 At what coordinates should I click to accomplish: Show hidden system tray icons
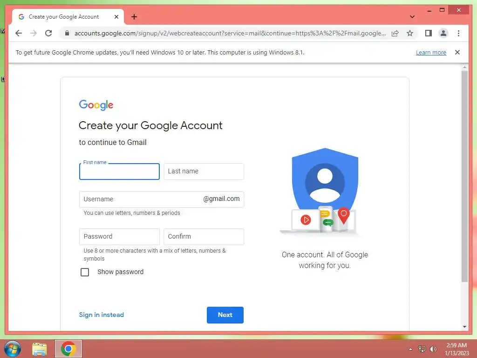pyautogui.click(x=410, y=349)
